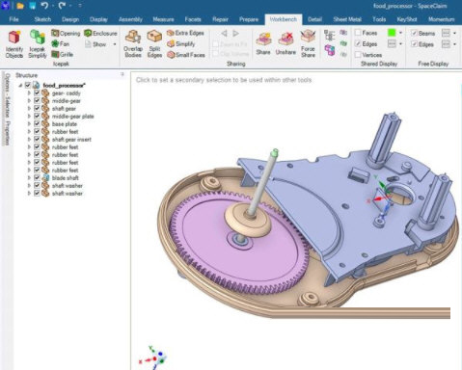Click the green Faces color swatch

[x=392, y=33]
